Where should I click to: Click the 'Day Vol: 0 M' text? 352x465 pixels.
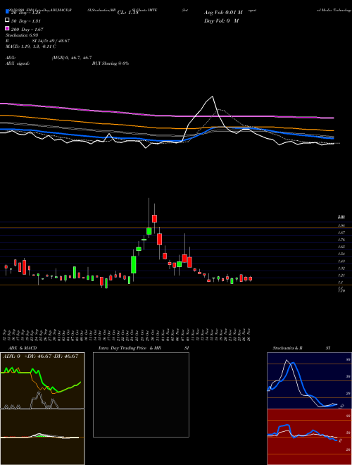(x=221, y=20)
